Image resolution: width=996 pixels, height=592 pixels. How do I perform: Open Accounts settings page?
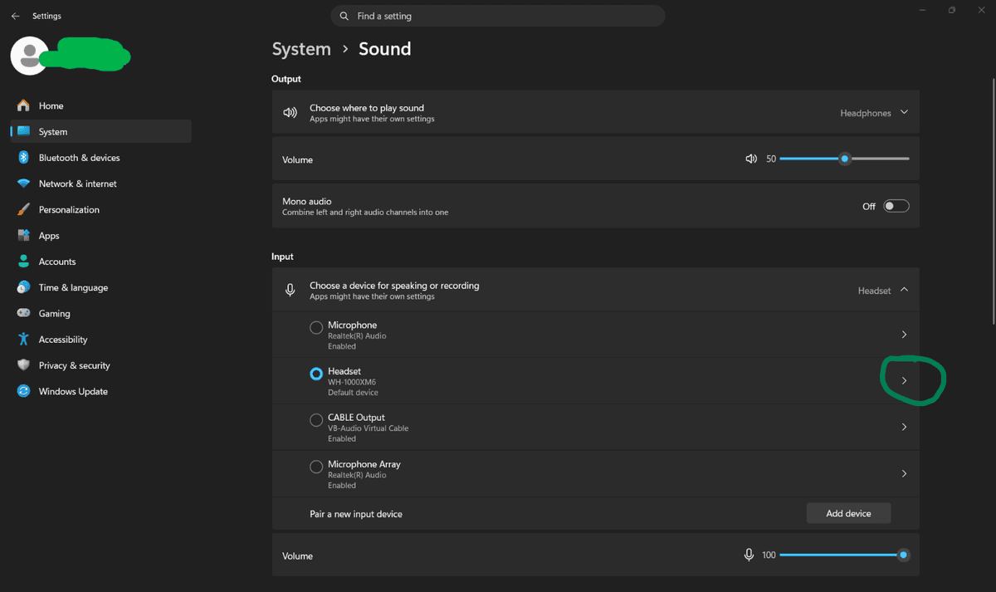click(x=100, y=262)
